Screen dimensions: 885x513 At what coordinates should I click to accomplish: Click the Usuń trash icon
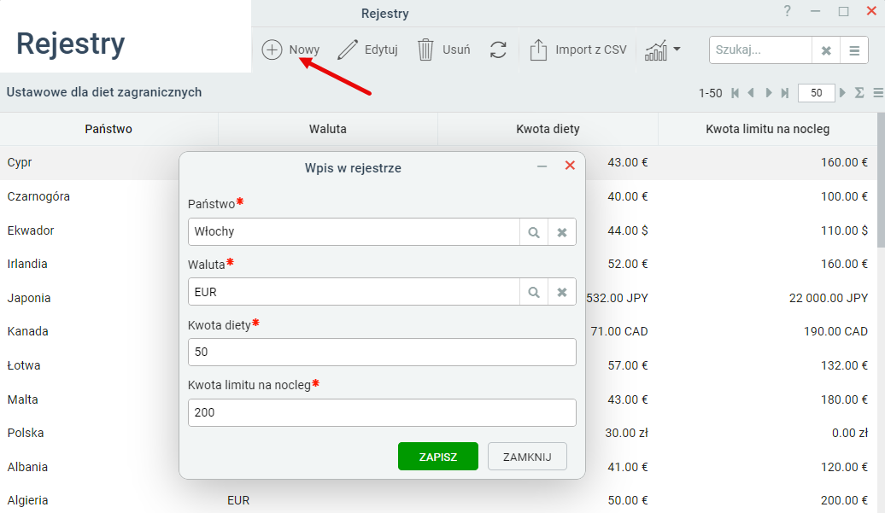[x=425, y=50]
